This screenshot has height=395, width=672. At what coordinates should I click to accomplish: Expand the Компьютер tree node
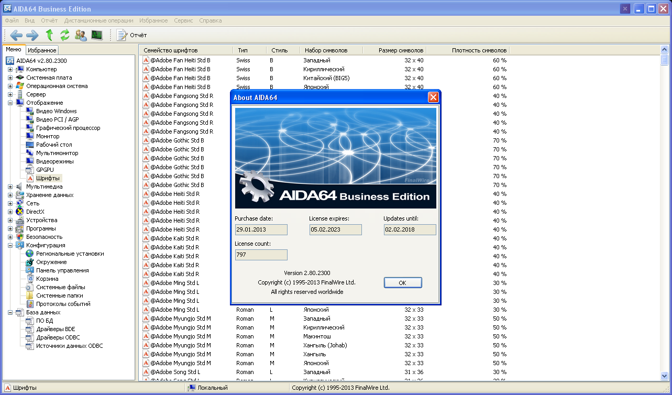coord(10,69)
